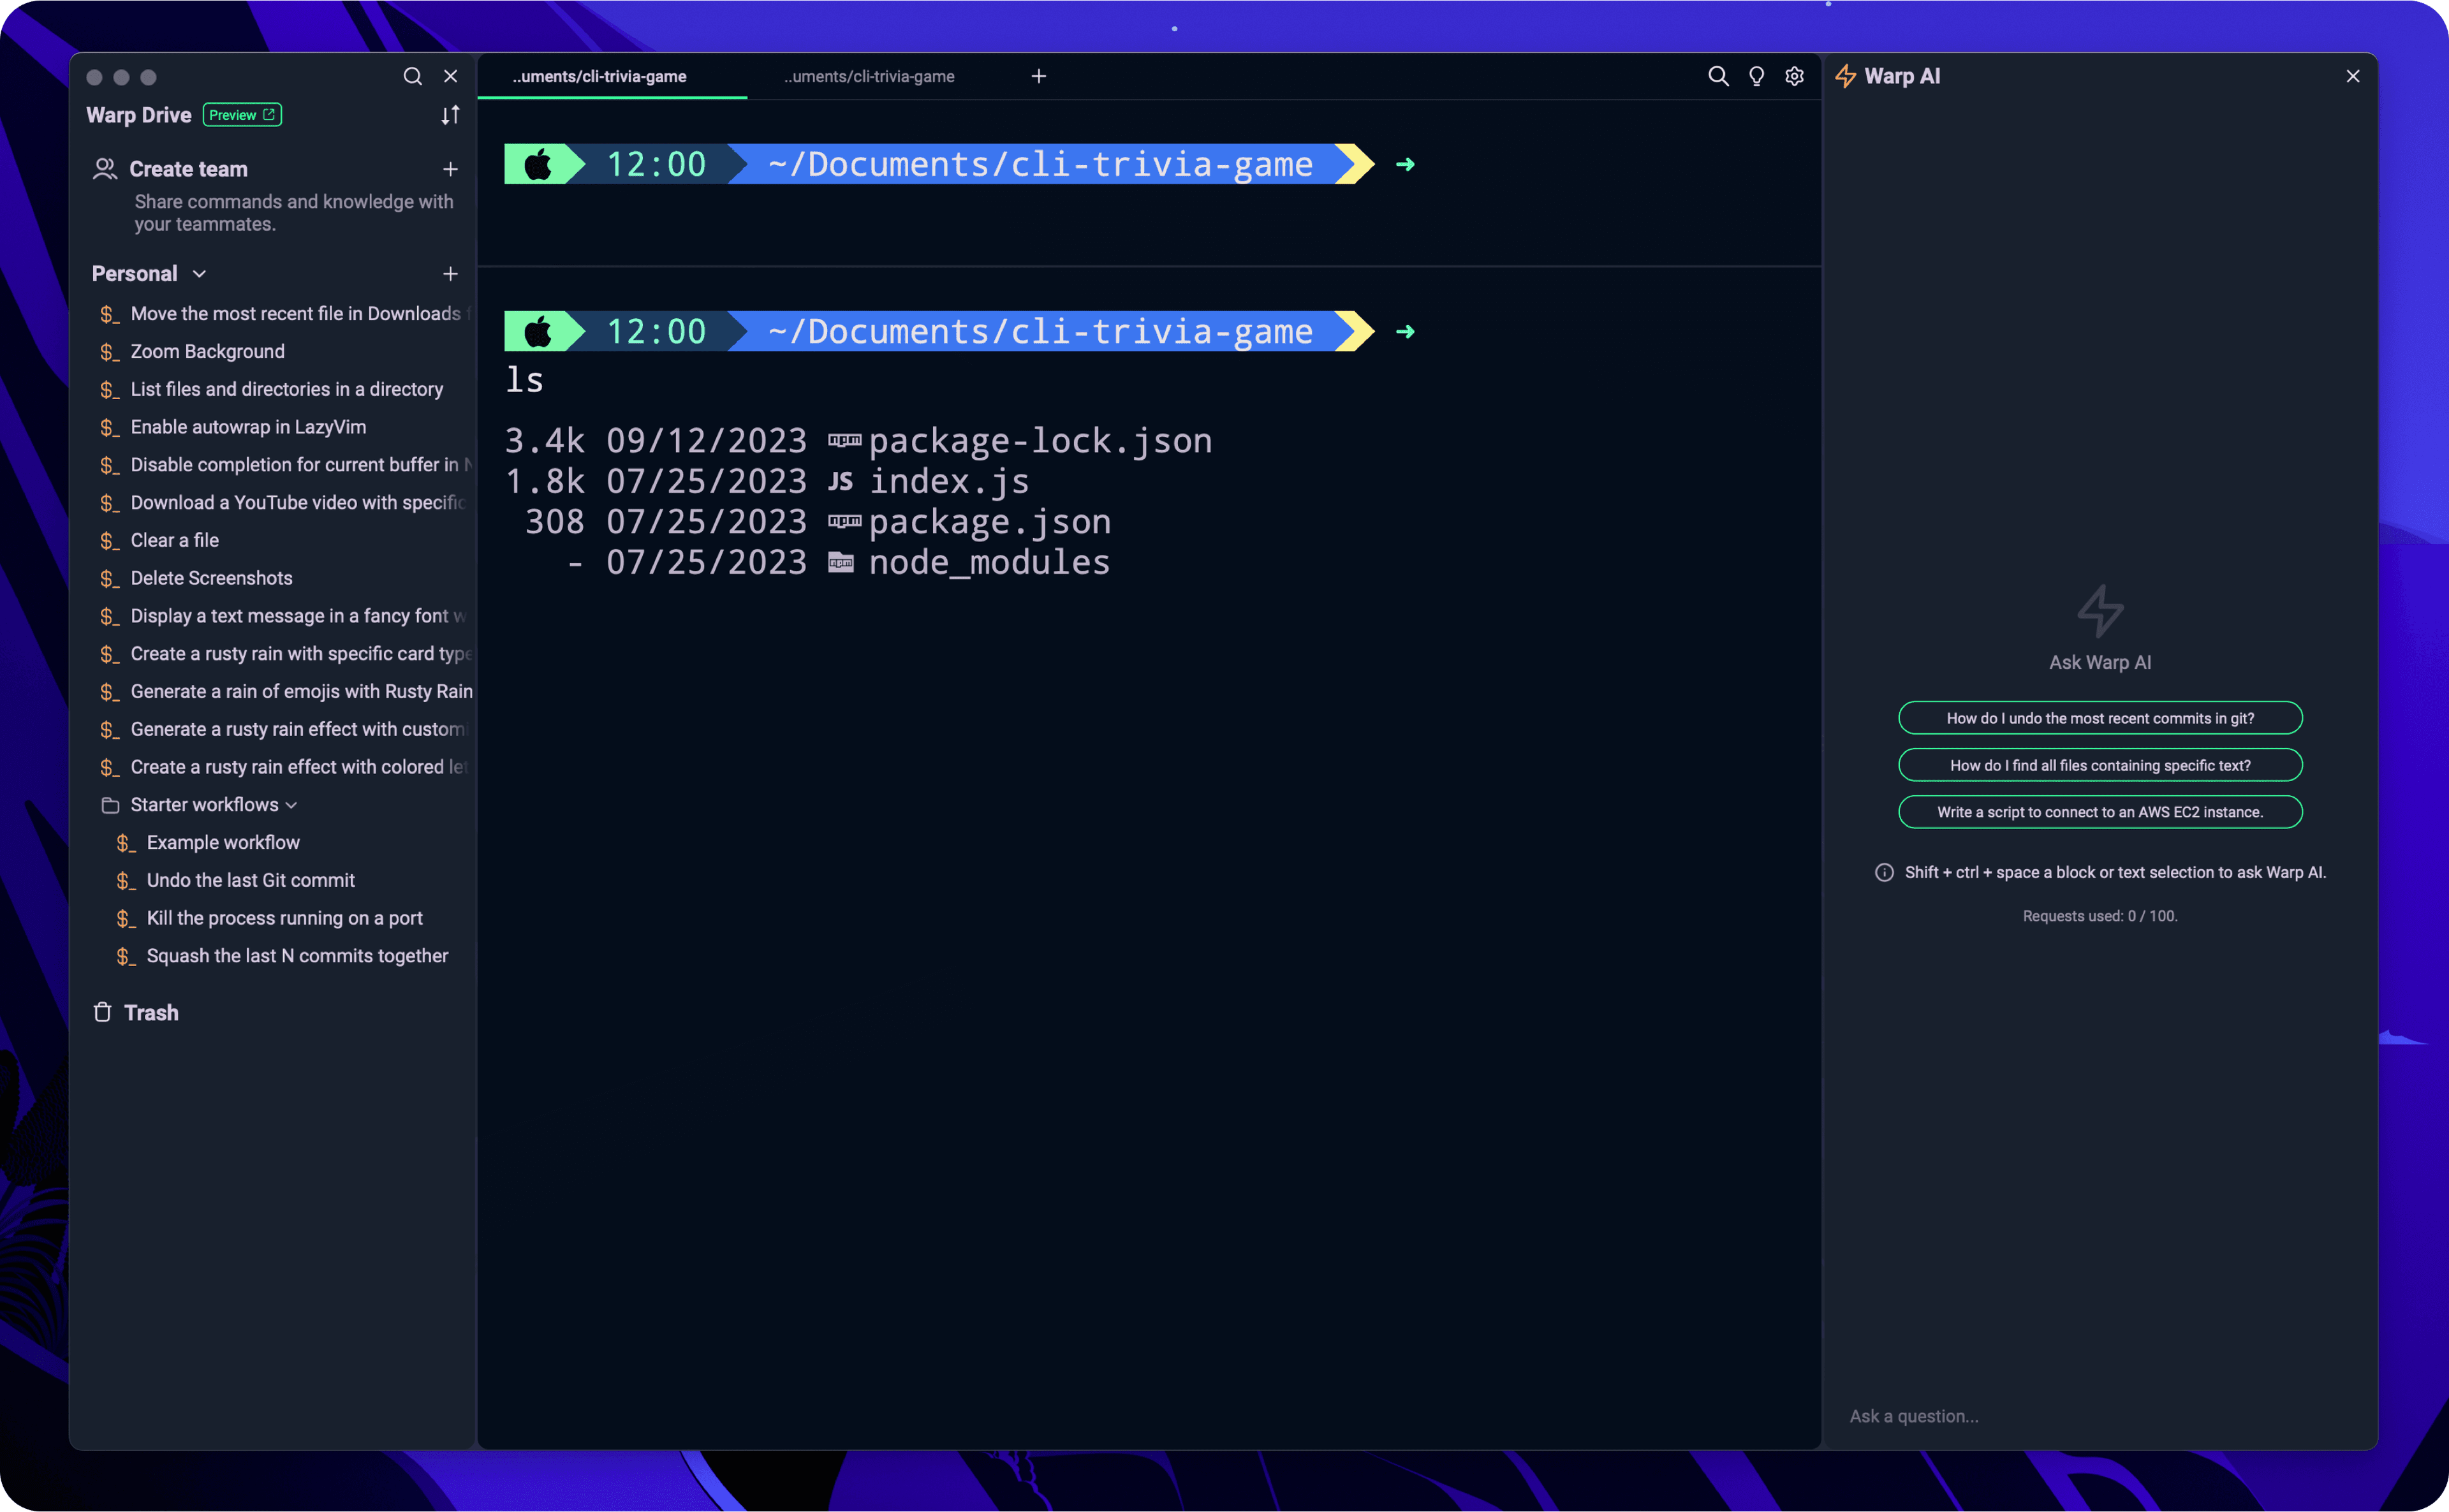Click the Warp Drive search icon
Viewport: 2449px width, 1512px height.
[412, 77]
